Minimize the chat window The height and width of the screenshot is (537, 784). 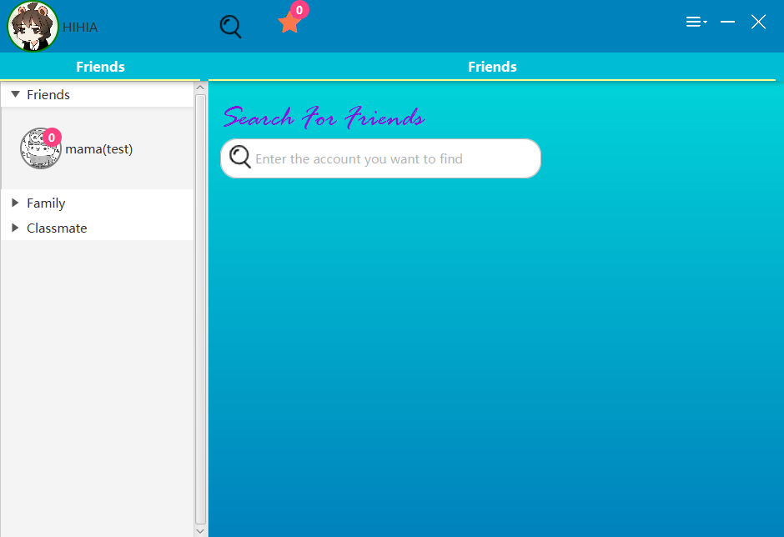tap(727, 22)
